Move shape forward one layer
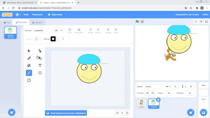The height and width of the screenshot is (118, 210). coord(91,30)
